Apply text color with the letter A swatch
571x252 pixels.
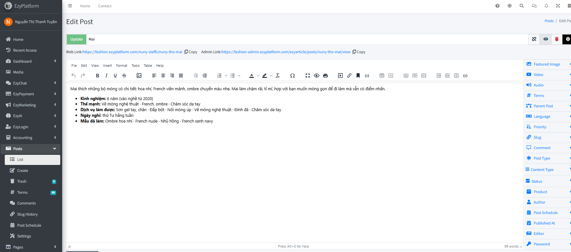tap(251, 76)
